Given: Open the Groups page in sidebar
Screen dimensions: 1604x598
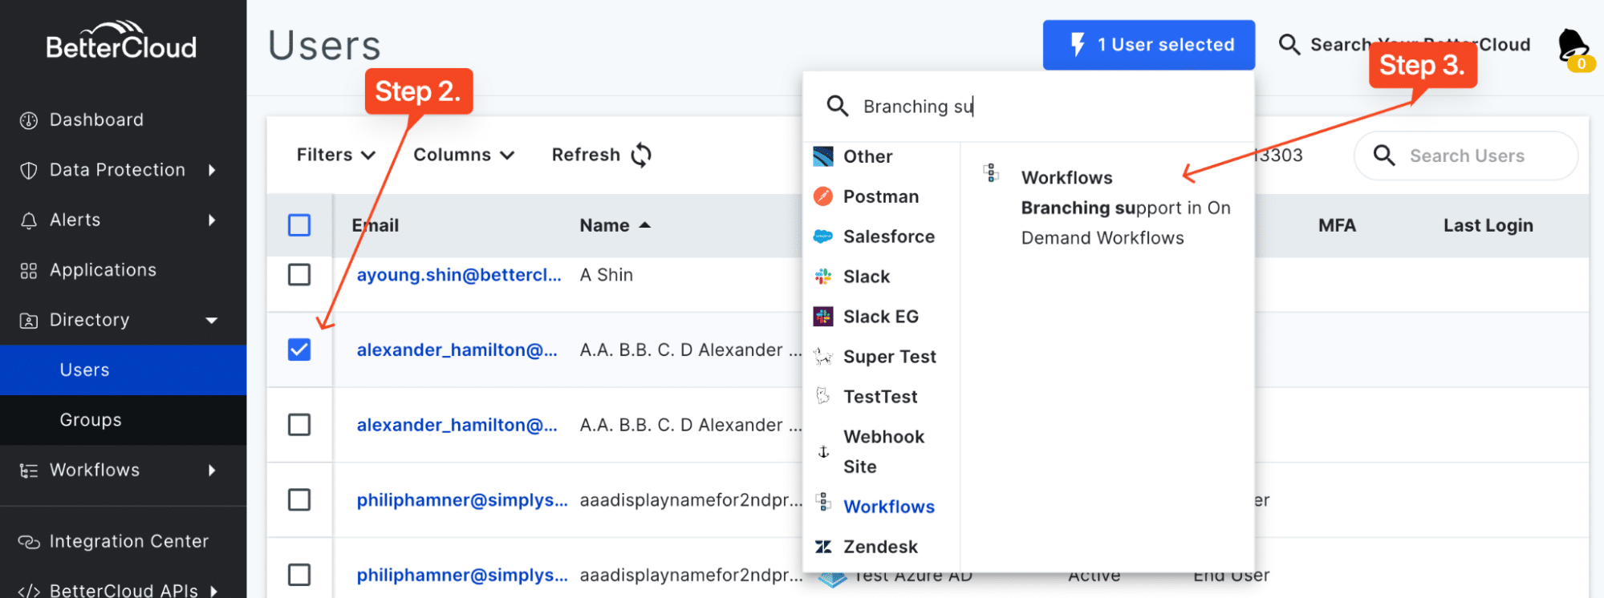Looking at the screenshot, I should click(x=124, y=420).
